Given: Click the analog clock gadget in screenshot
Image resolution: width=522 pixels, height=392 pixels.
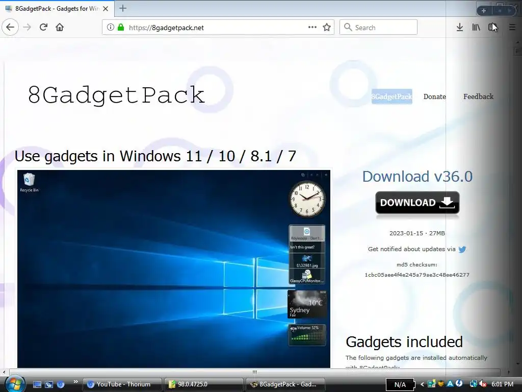Looking at the screenshot, I should tap(307, 200).
